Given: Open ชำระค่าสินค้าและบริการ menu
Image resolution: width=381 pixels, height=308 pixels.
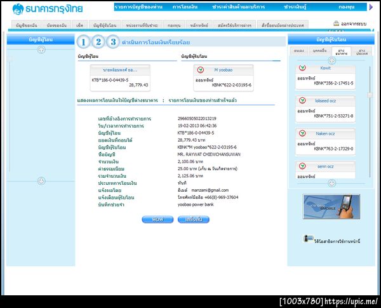Looking at the screenshot, I should coord(238,7).
